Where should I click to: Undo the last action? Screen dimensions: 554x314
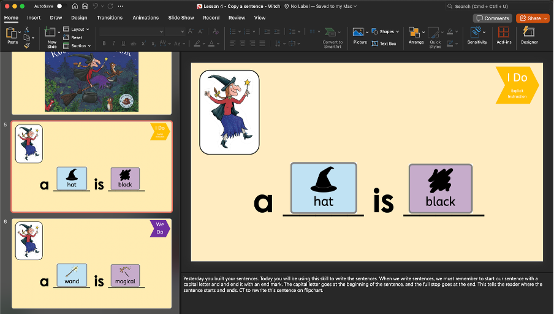pyautogui.click(x=95, y=6)
